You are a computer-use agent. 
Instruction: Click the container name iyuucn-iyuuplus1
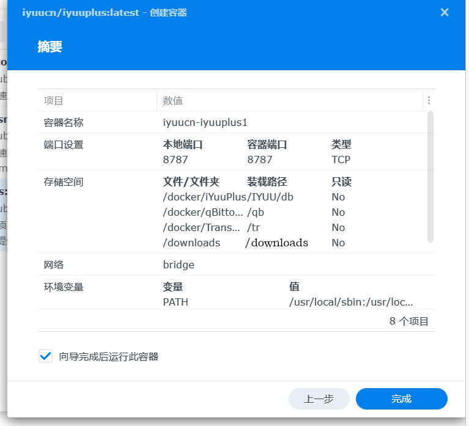[205, 122]
